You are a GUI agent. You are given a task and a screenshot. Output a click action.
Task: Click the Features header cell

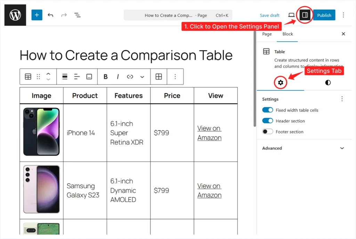pyautogui.click(x=129, y=96)
